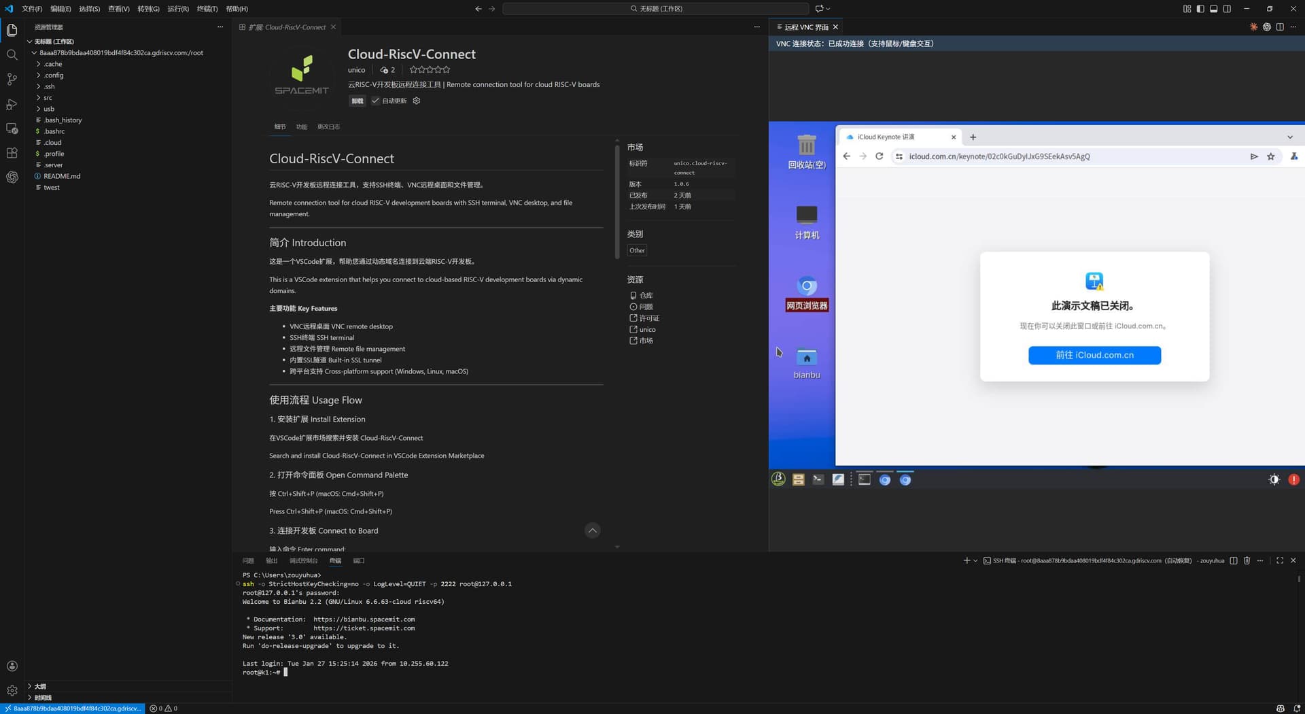Viewport: 1305px width, 714px height.
Task: Open the Search view in activity bar
Action: point(12,54)
